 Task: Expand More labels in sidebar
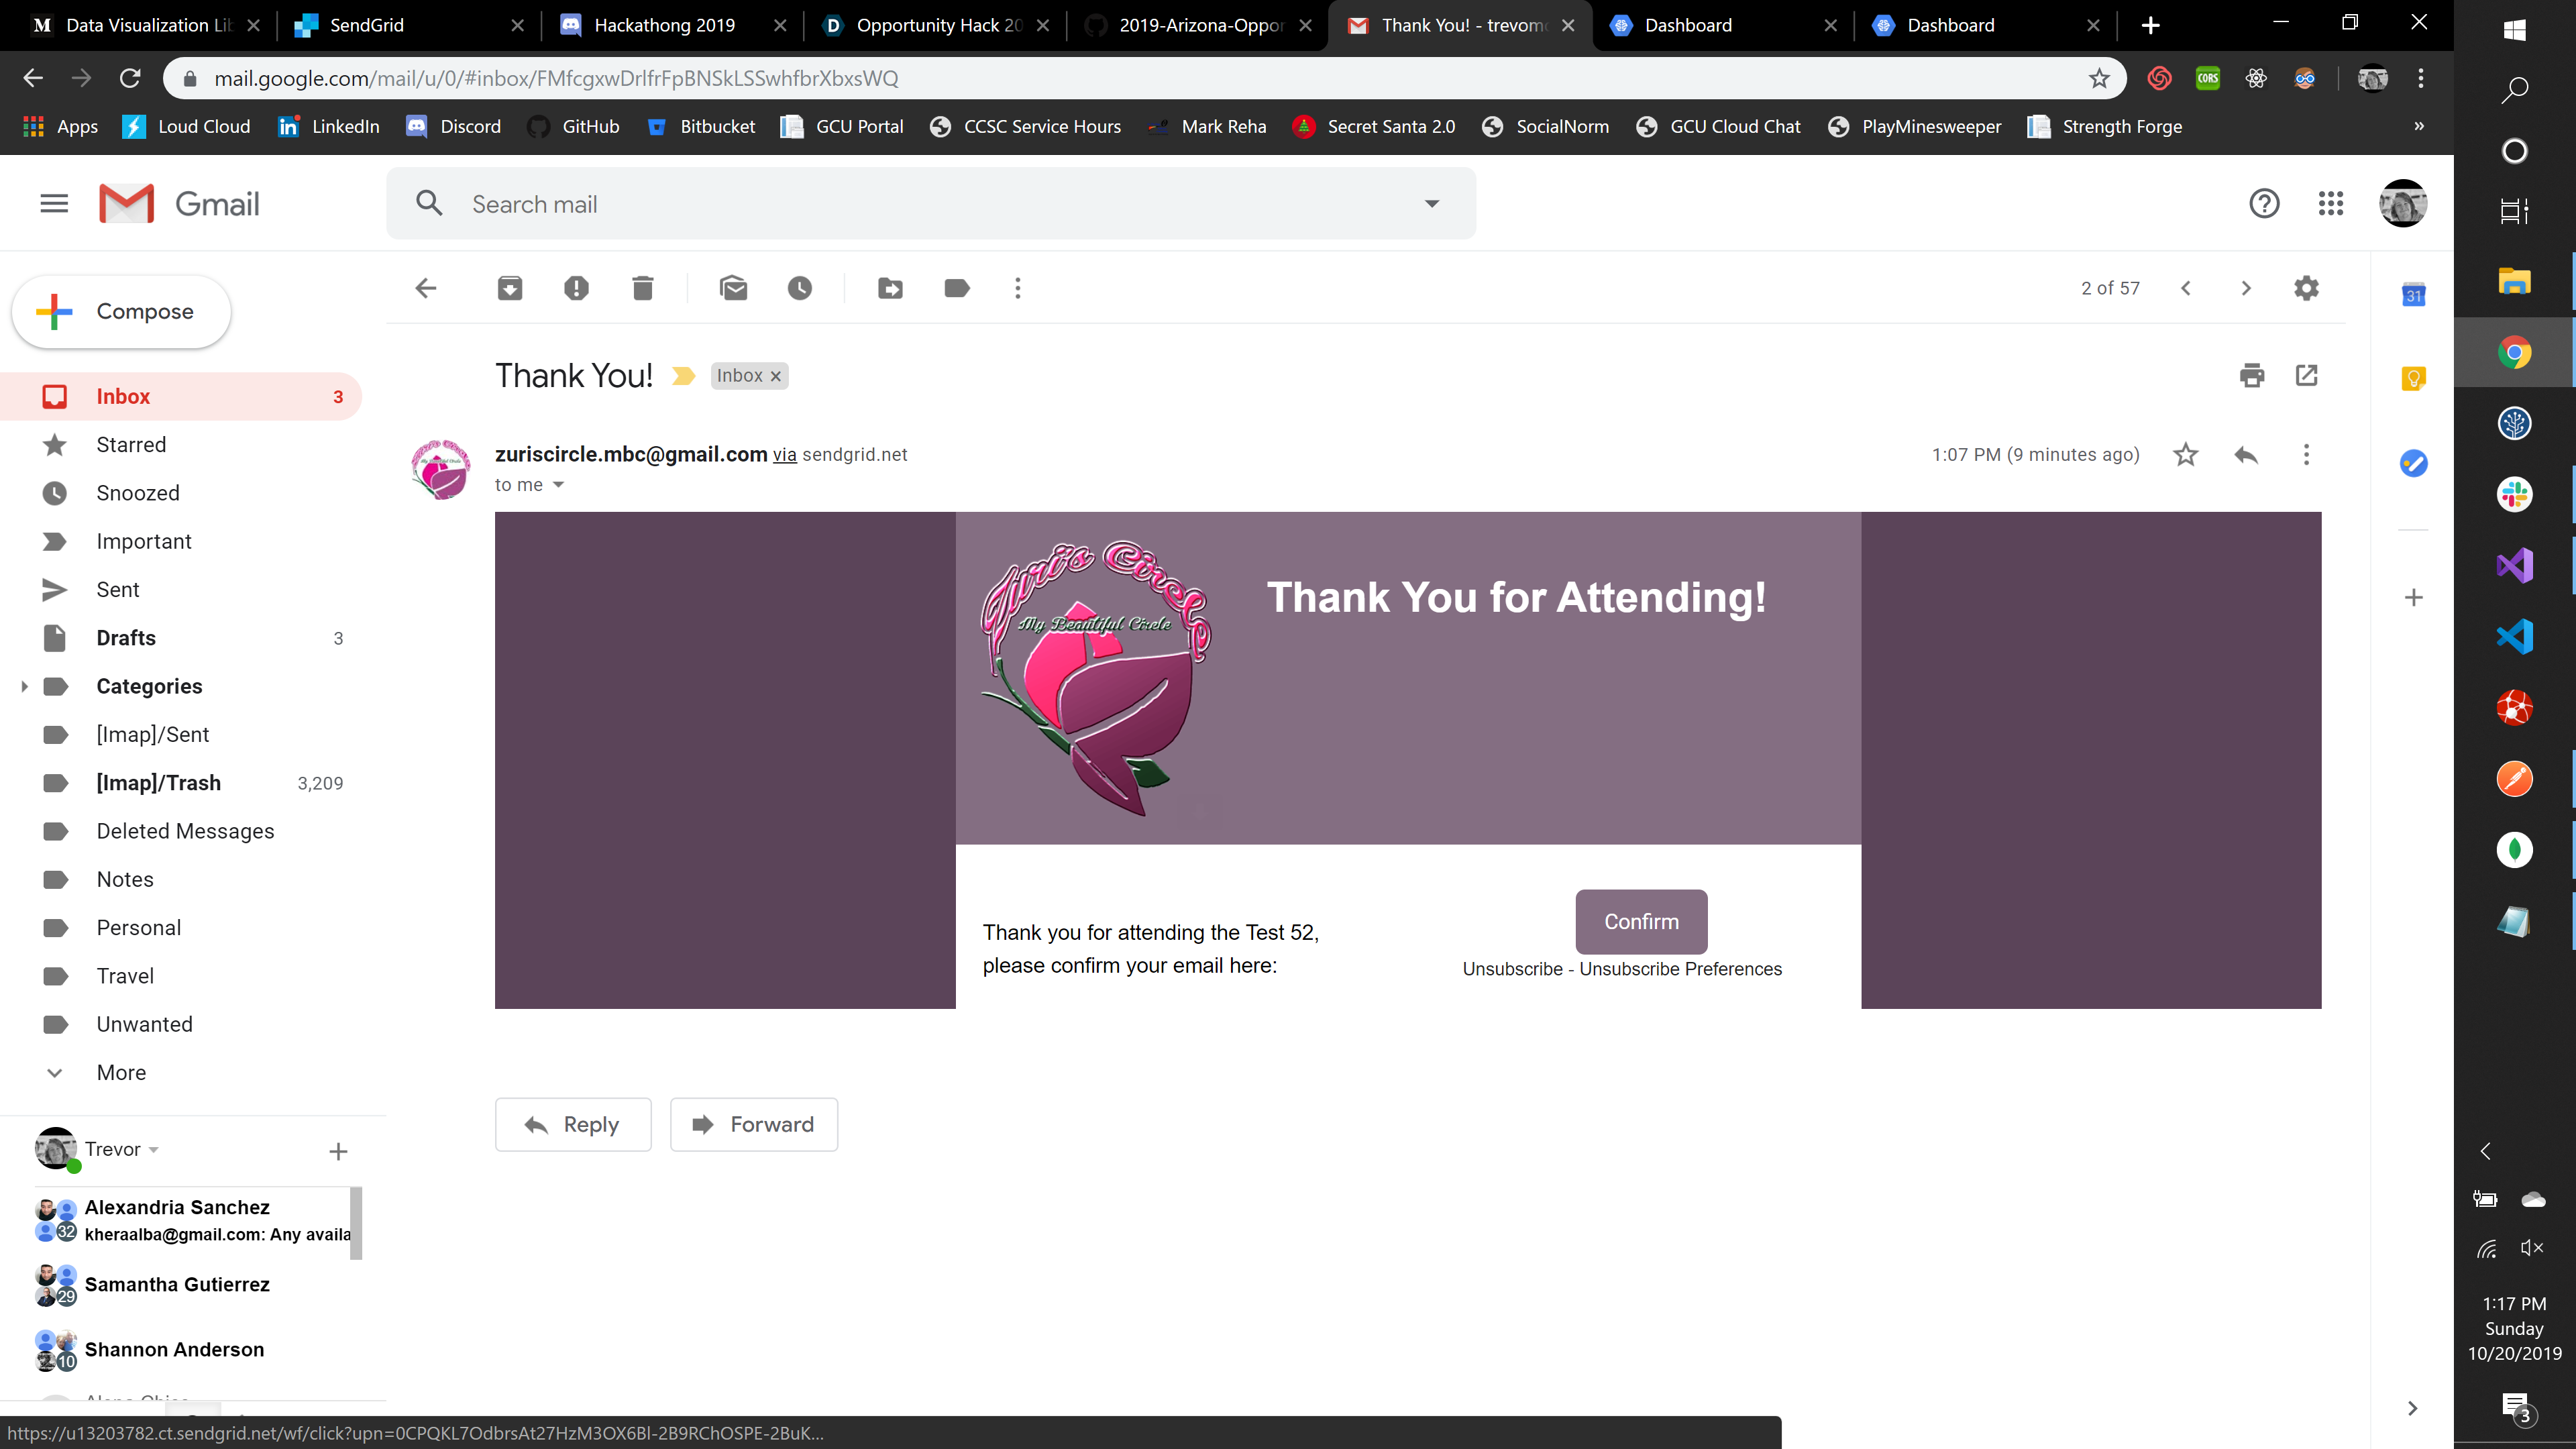(121, 1072)
